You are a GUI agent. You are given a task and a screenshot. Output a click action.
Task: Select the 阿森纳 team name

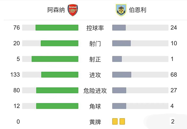56,10
